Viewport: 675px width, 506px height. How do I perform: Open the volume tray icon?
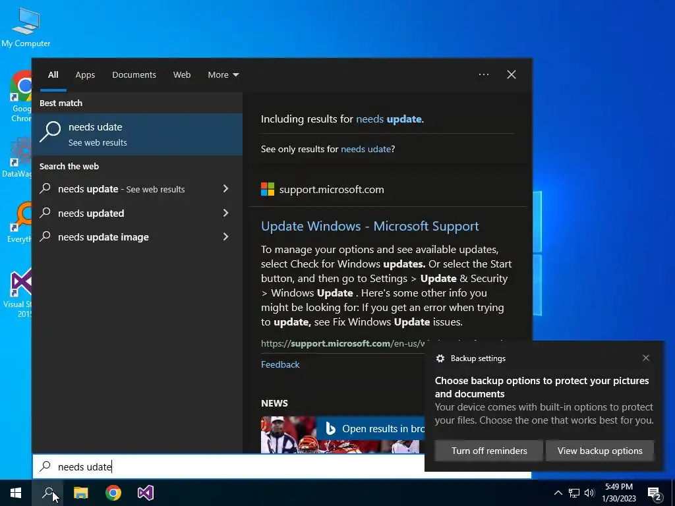(589, 493)
